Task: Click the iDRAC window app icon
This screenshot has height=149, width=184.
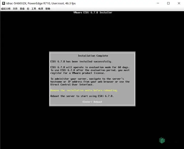Action: click(3, 3)
